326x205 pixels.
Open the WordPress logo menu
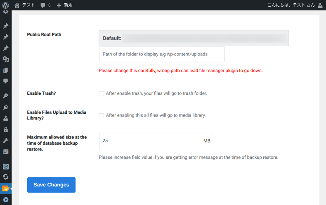coord(6,5)
